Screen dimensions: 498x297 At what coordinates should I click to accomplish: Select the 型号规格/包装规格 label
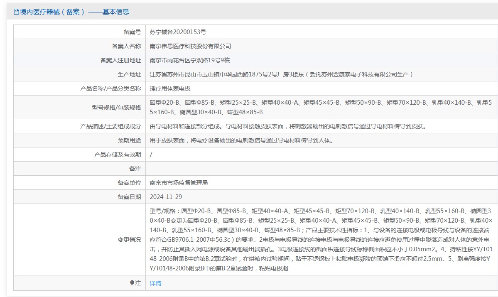(116, 107)
